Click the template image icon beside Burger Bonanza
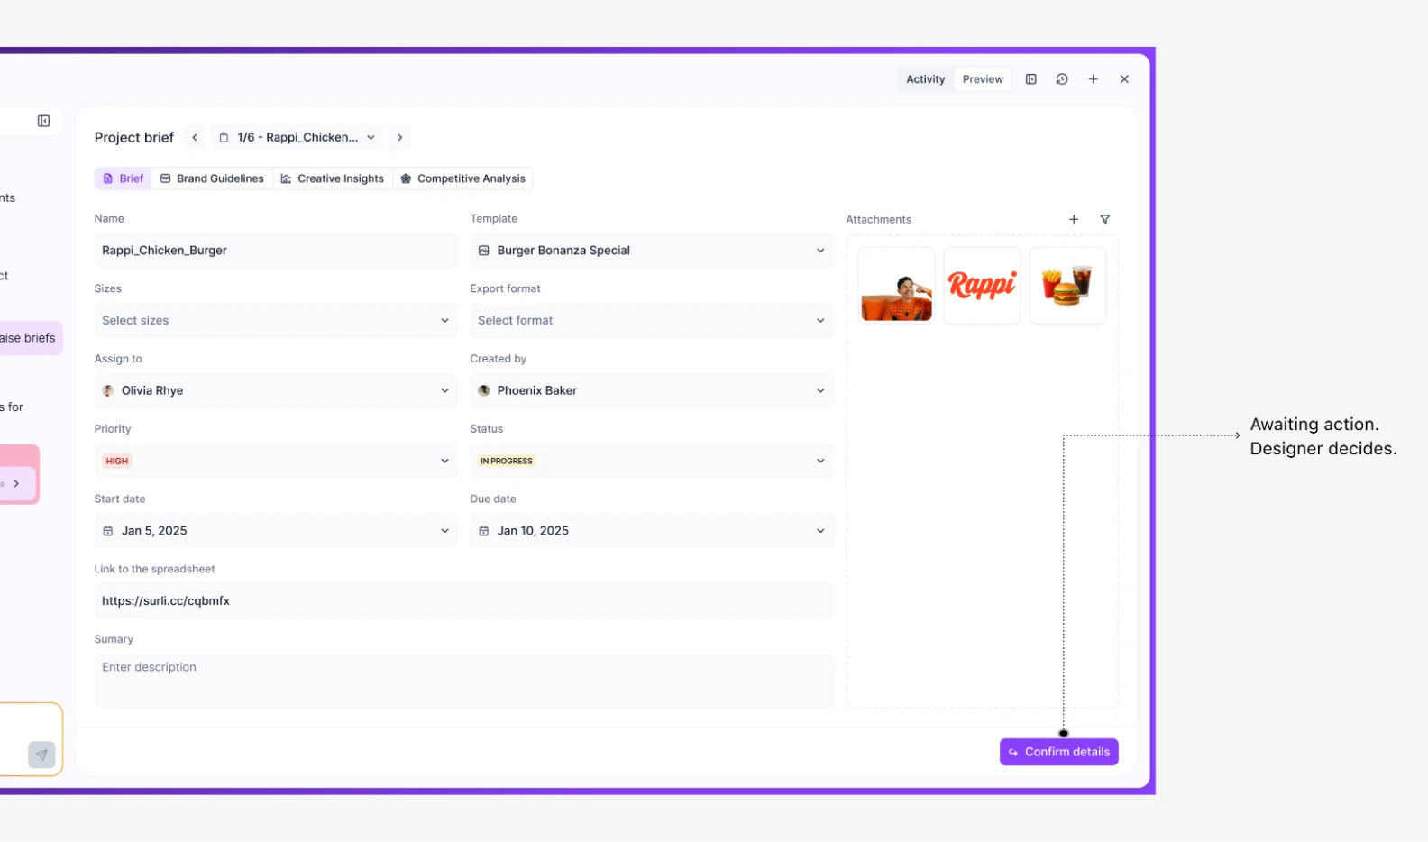 click(x=484, y=251)
